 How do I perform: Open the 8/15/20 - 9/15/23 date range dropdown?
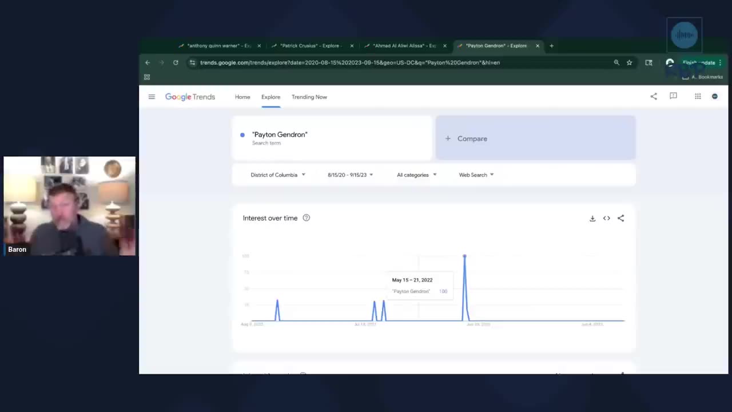pos(351,175)
